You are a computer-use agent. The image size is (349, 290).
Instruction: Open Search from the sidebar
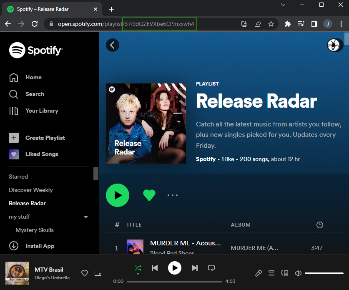[x=27, y=94]
